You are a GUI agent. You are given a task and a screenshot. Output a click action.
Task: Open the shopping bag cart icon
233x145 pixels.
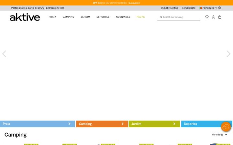pyautogui.click(x=220, y=17)
